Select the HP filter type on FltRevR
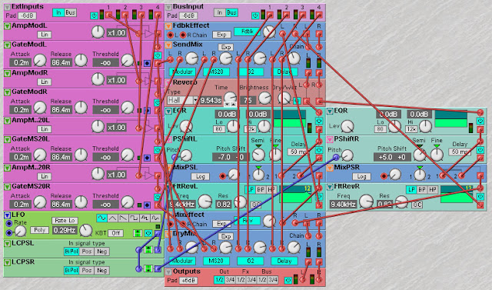This screenshot has width=492, height=290. pos(433,189)
